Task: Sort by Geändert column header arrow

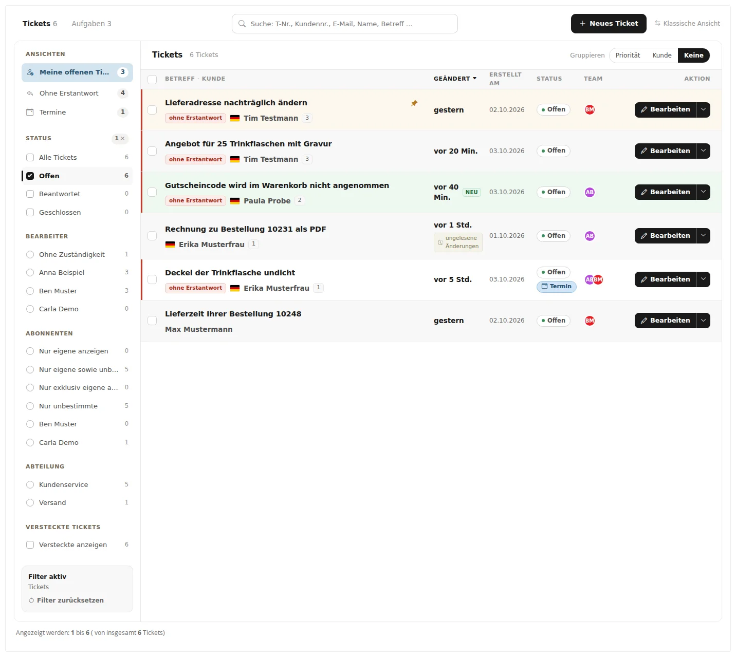Action: [x=474, y=79]
